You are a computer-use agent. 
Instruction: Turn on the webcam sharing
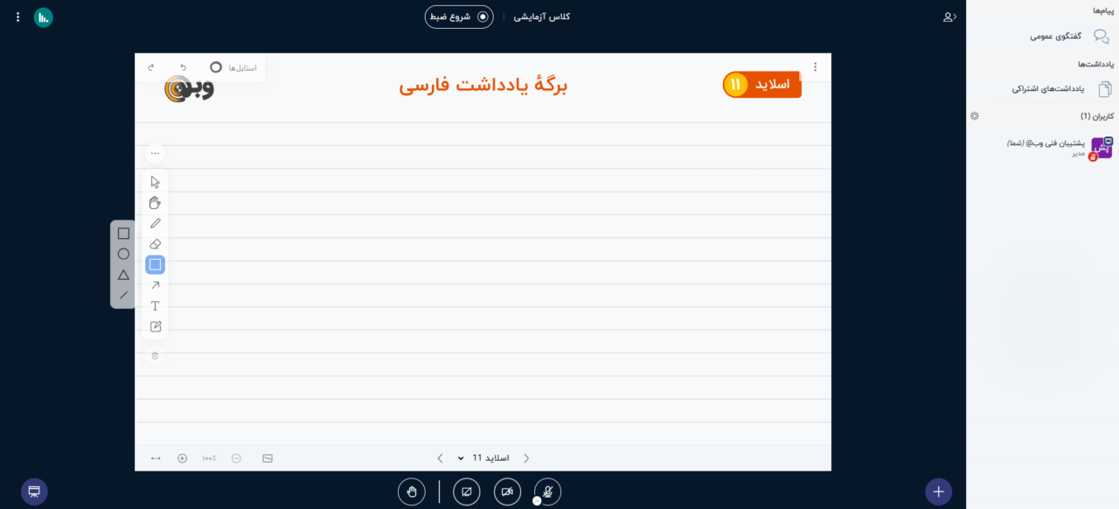click(507, 492)
